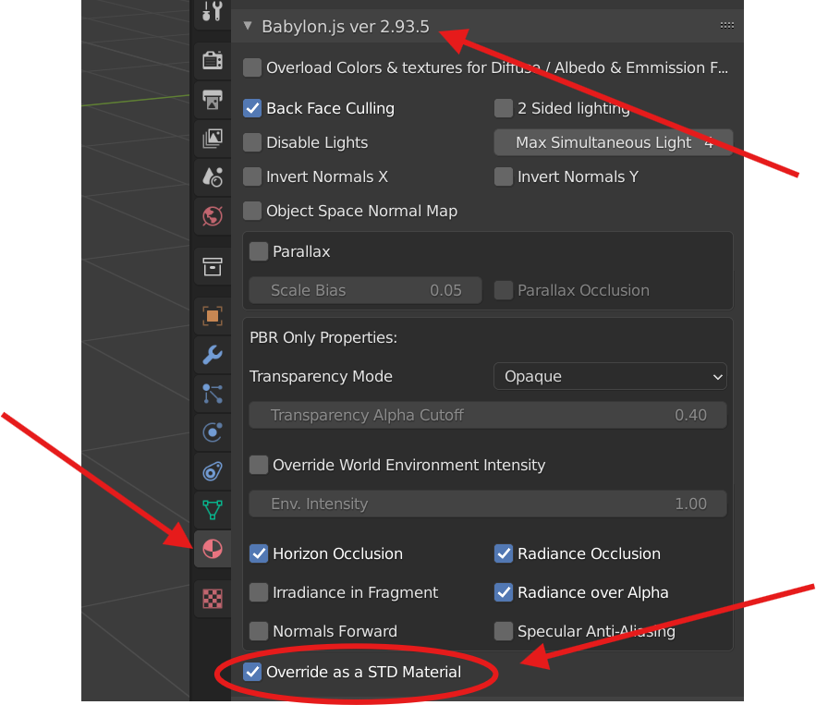Enable Overload Colors & textures checkbox
816x705 pixels.
(252, 67)
